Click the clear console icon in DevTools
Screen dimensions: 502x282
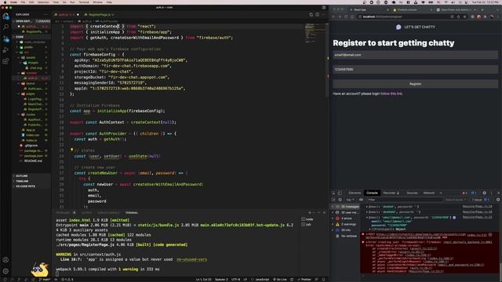pos(340,200)
